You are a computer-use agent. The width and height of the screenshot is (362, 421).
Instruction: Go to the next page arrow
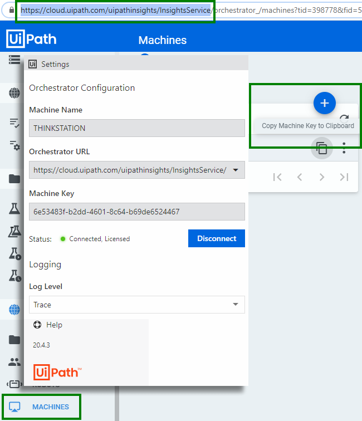coord(322,177)
